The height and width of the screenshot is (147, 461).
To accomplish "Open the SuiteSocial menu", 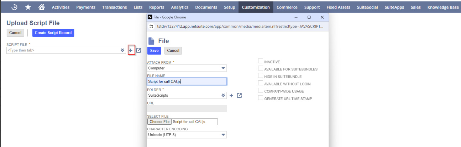I will click(367, 7).
